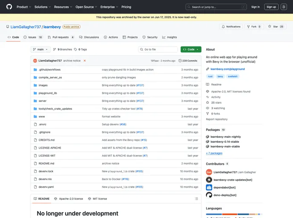
Task: Open the tools/check_crate_updates folder
Action: (55, 109)
